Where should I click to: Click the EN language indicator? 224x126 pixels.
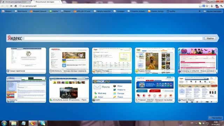(192, 123)
